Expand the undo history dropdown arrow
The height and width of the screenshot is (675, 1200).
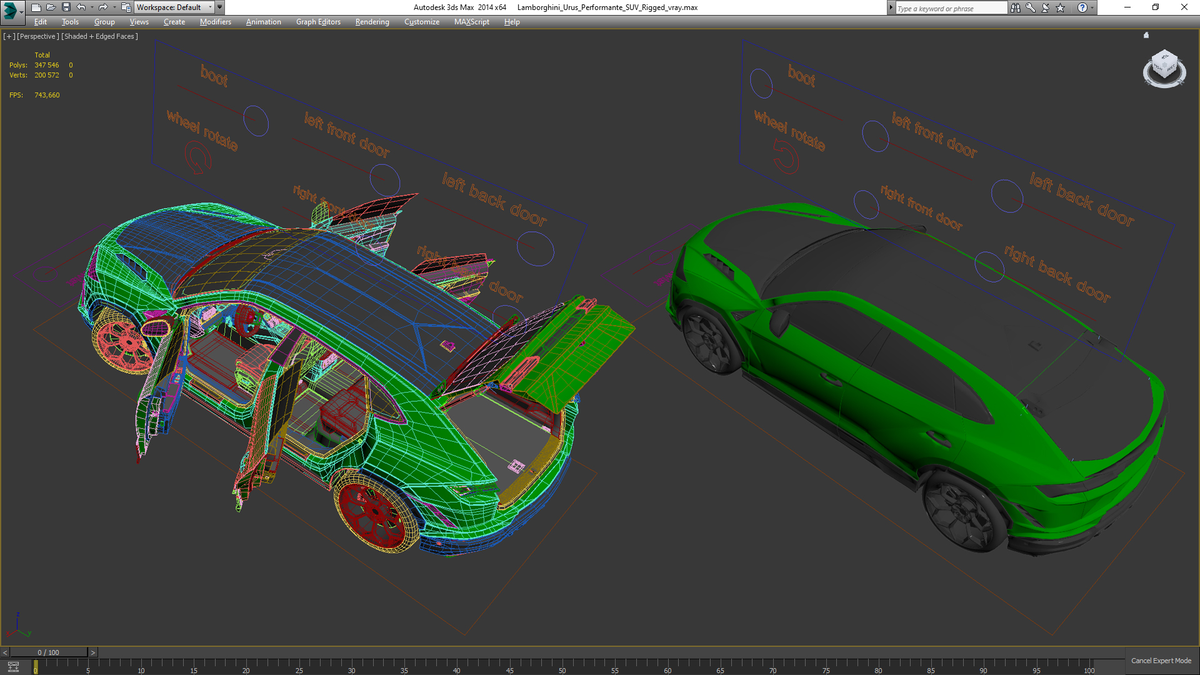[x=92, y=7]
